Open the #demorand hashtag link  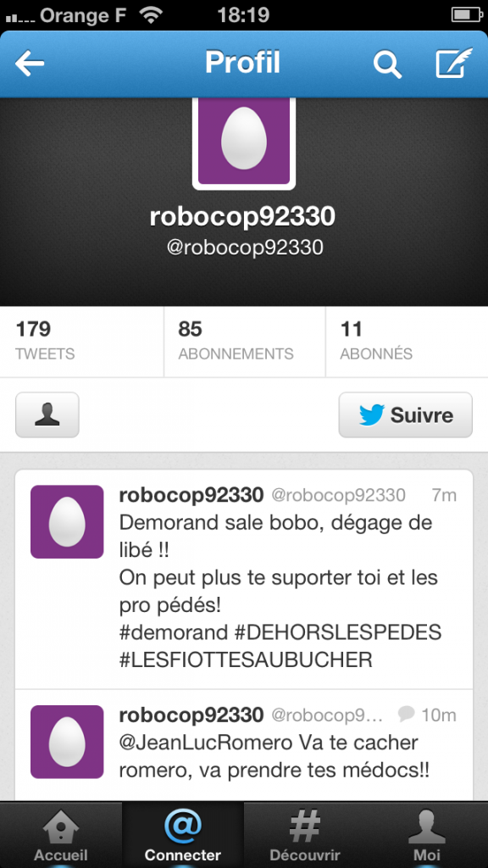tap(174, 632)
